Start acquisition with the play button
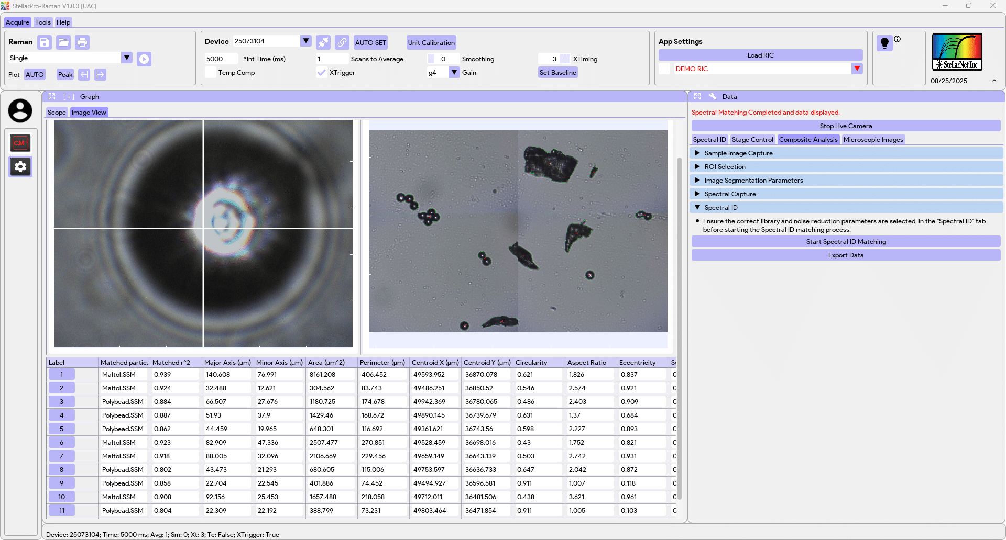Screen dimensions: 1006x540 (144, 59)
